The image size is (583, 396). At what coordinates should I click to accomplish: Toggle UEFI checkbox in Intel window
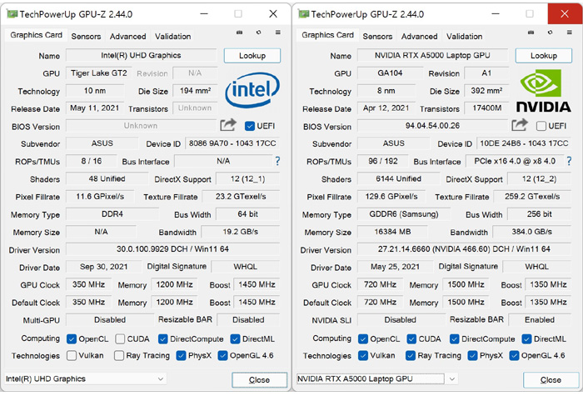coord(250,126)
